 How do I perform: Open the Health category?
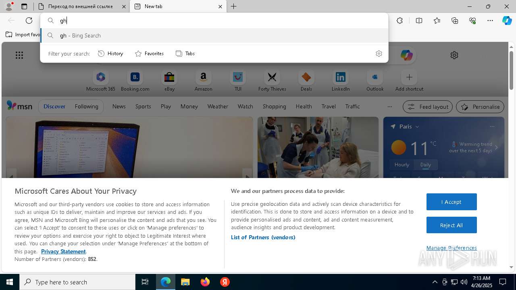pos(304,106)
